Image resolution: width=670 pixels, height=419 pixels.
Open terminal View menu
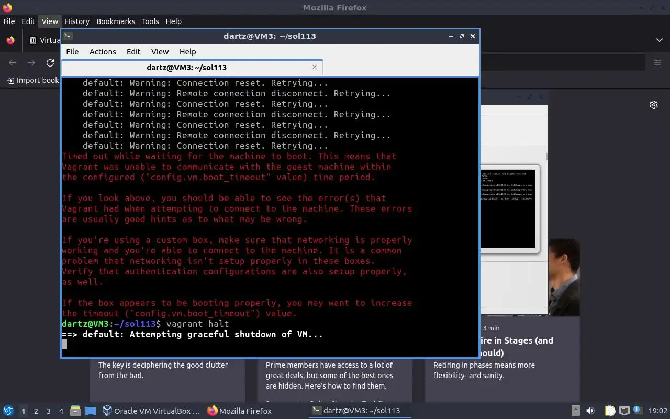pos(160,51)
